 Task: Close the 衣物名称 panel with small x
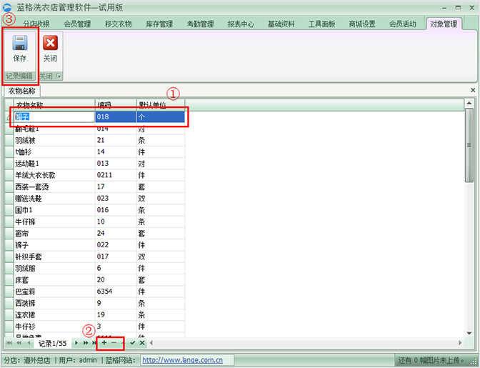pos(473,91)
